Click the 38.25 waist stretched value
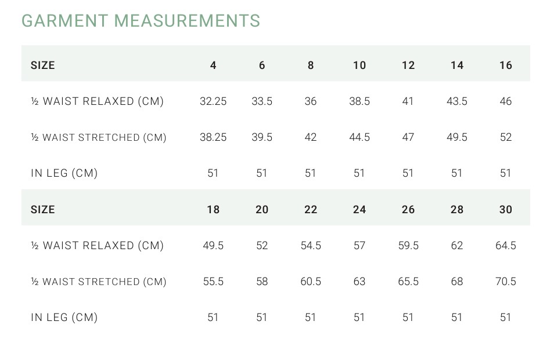543x343 pixels. coord(213,137)
